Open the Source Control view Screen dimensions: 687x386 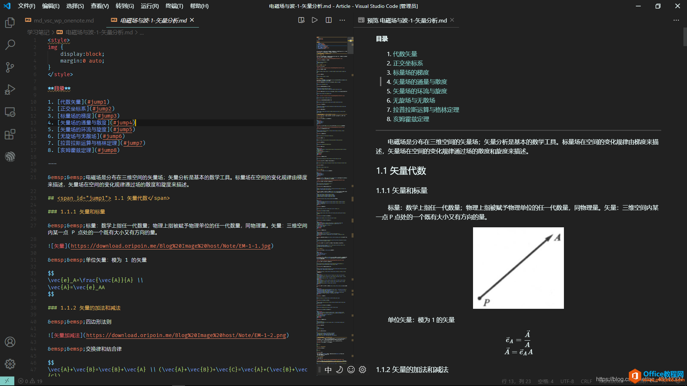coord(10,67)
